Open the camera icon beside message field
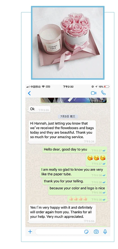This screenshot has width=118, height=249. pyautogui.click(x=96, y=232)
